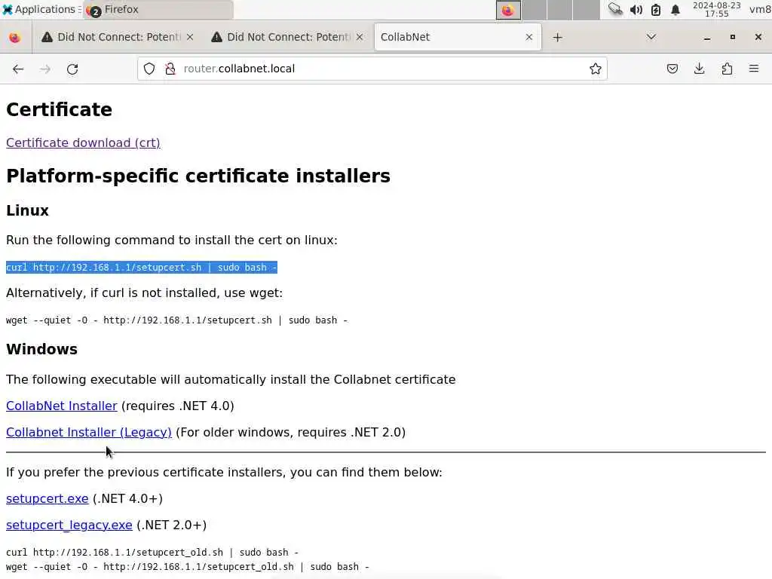The image size is (772, 579).
Task: Close the first Did Not Connect tab
Action: 190,37
